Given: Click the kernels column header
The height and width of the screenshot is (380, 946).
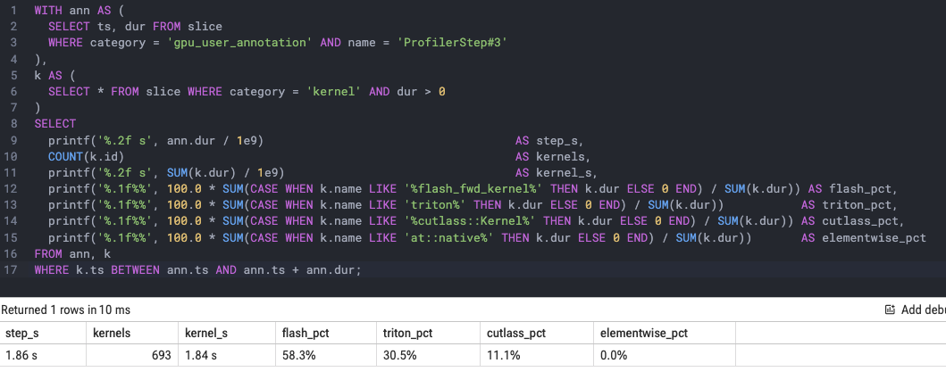Looking at the screenshot, I should click(112, 333).
